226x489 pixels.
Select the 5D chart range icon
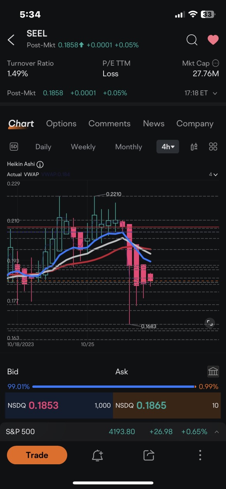pos(14,147)
